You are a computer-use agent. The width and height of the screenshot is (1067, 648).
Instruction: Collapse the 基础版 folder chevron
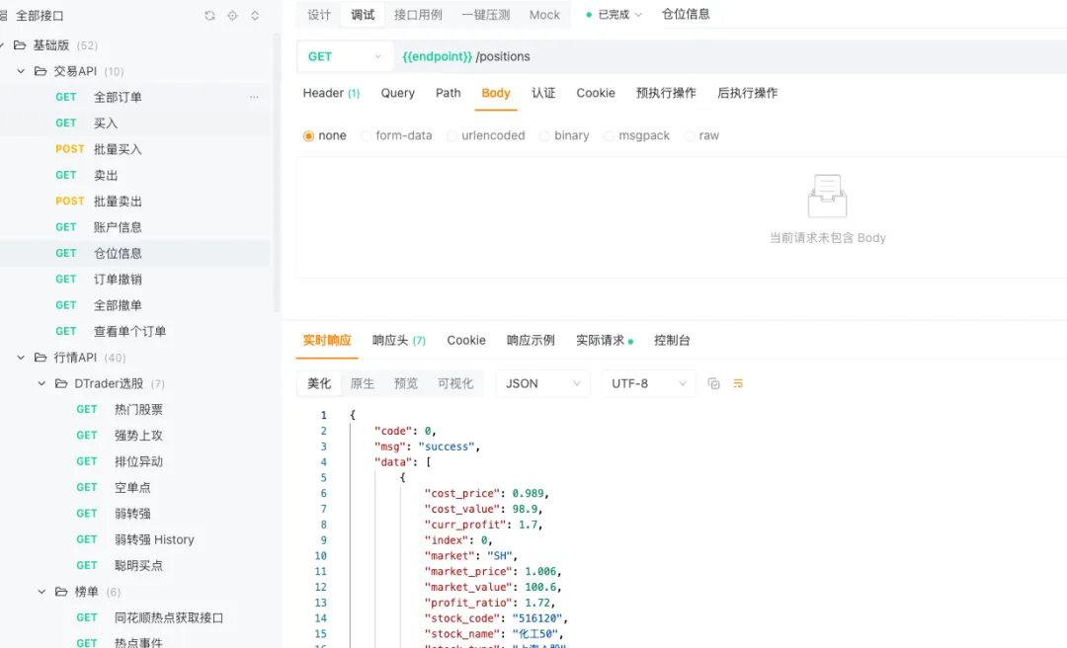[1, 44]
